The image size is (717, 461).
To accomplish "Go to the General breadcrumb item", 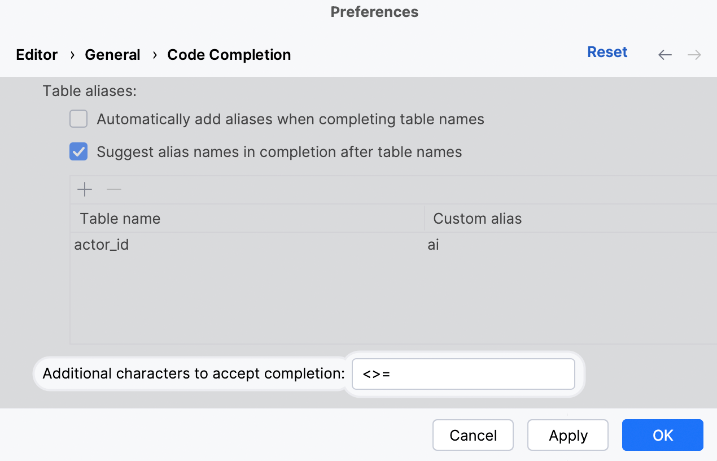I will click(112, 55).
